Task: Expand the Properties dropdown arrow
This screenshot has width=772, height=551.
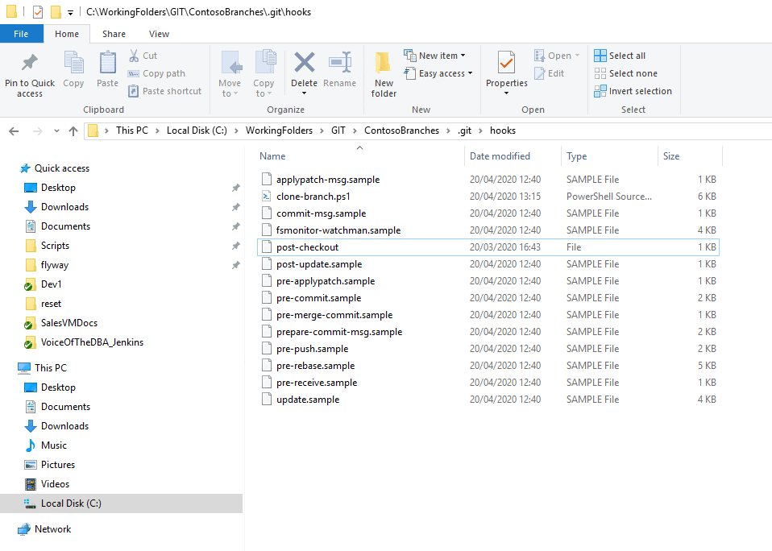Action: click(x=506, y=93)
